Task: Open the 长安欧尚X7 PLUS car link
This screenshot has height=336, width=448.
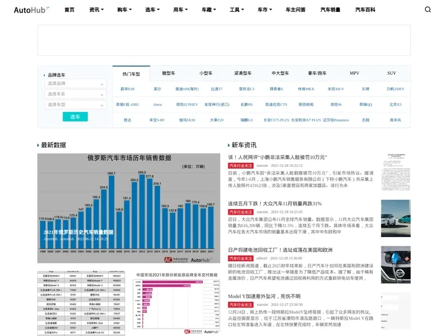Action: [306, 120]
